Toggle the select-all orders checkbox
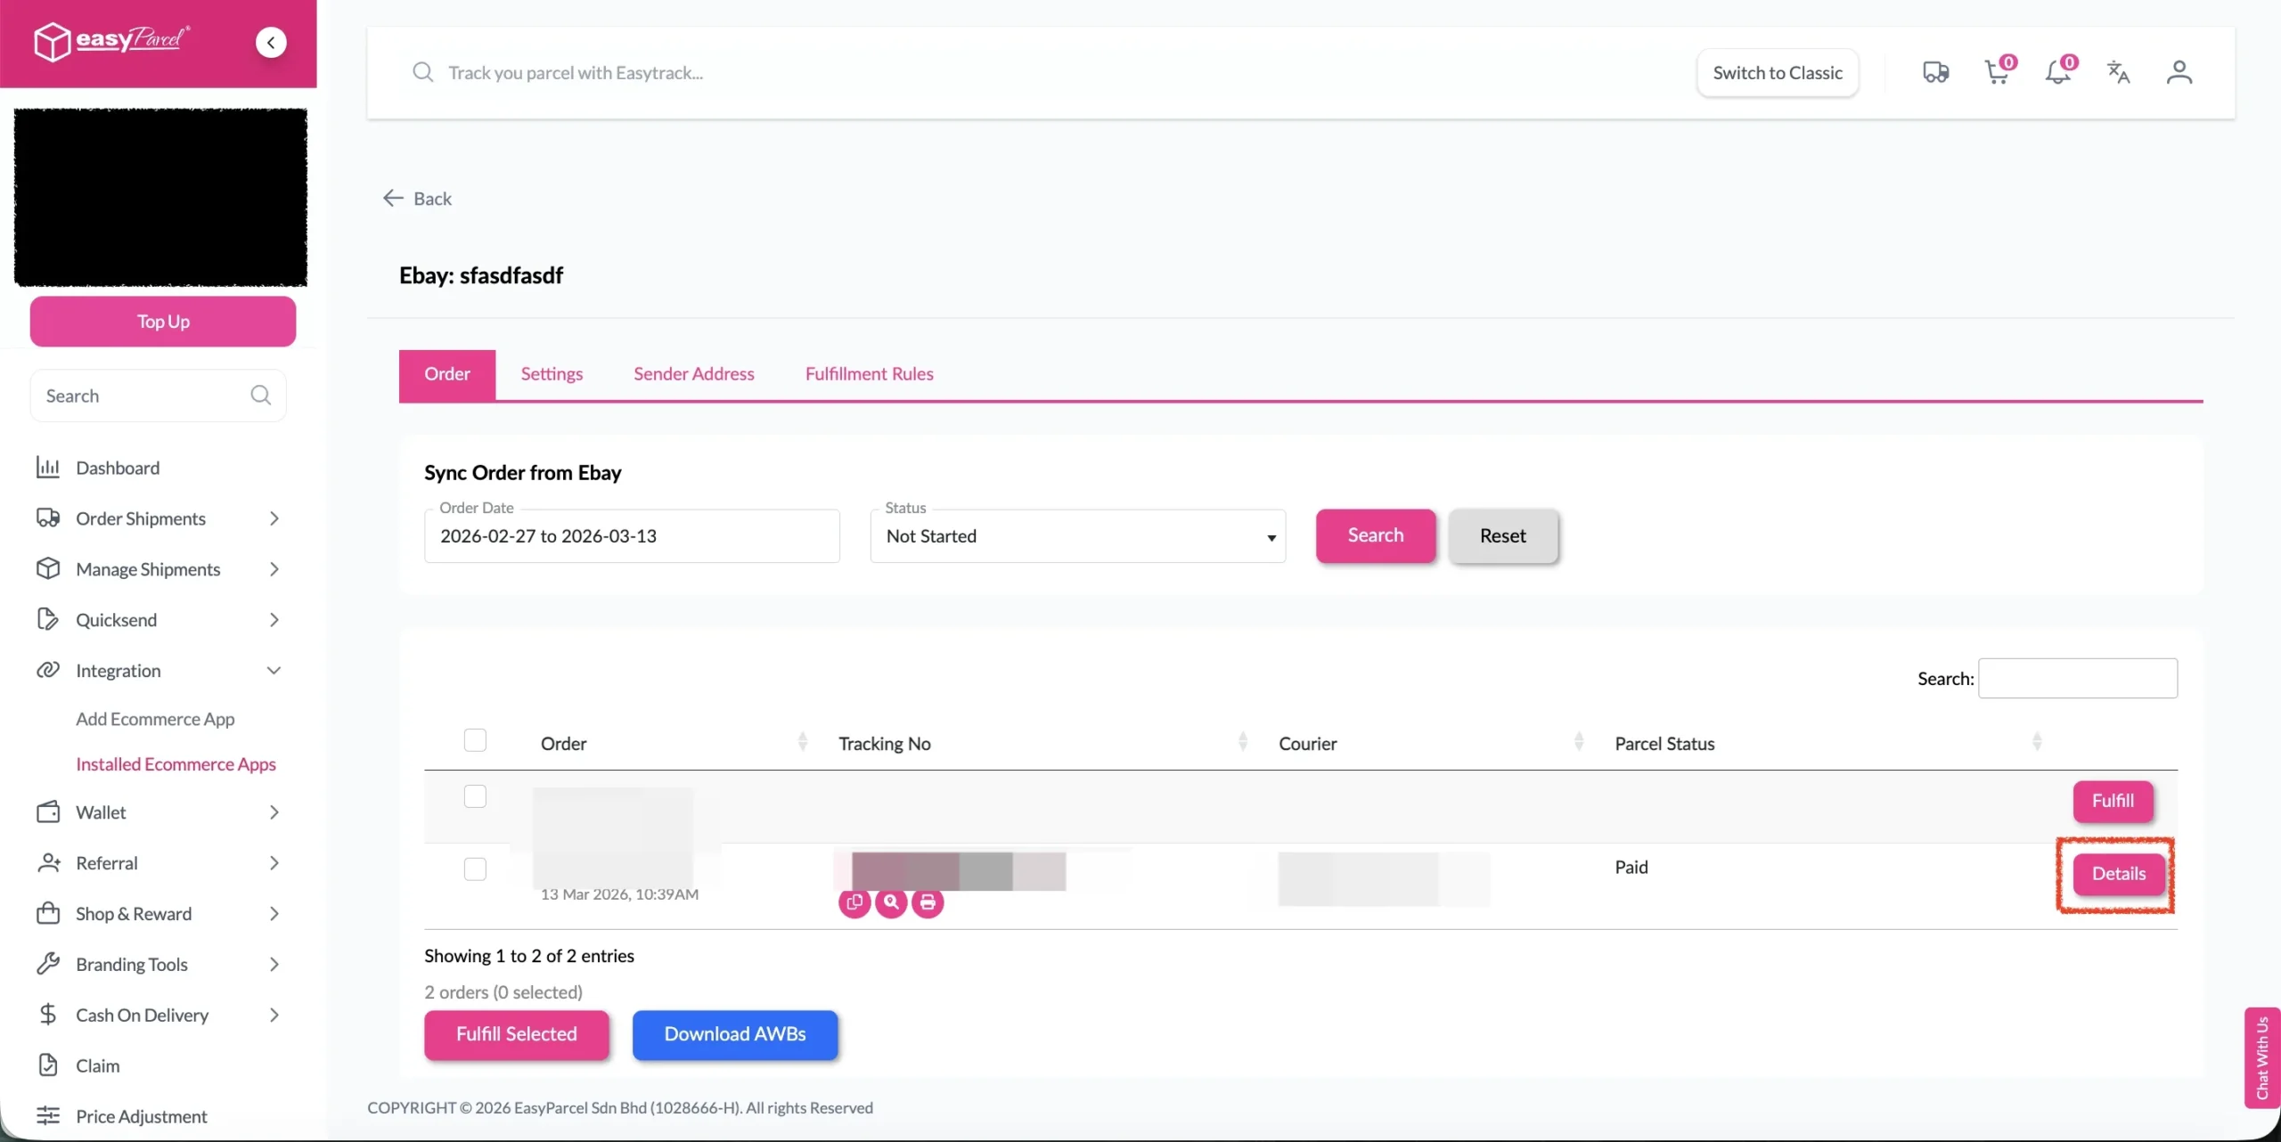The image size is (2281, 1142). pos(475,740)
